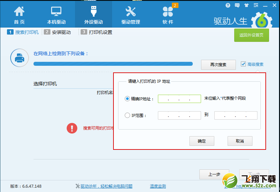Open the feedback chat bubble icon
Image resolution: width=280 pixels, height=192 pixels.
pos(237,5)
